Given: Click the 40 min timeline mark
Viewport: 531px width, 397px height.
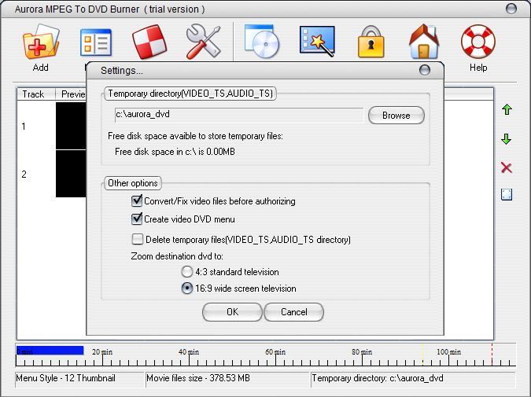Looking at the screenshot, I should click(189, 352).
